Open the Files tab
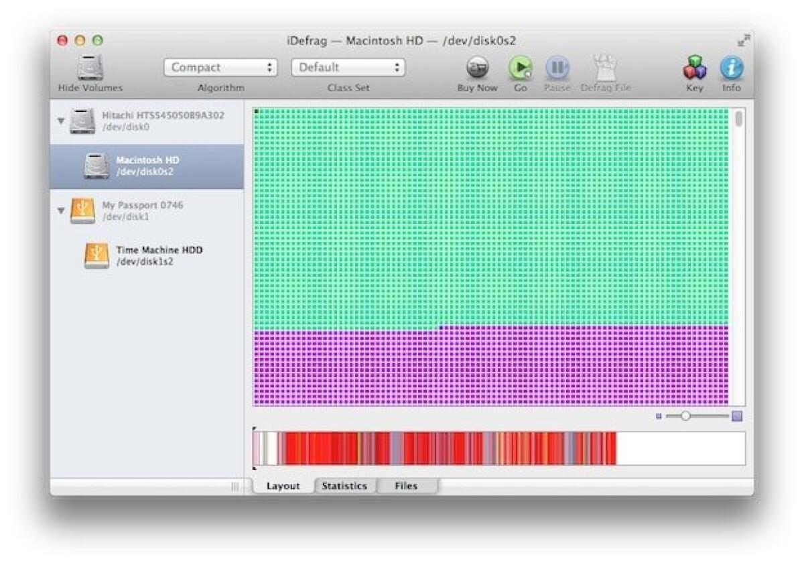This screenshot has height=565, width=804. (407, 485)
